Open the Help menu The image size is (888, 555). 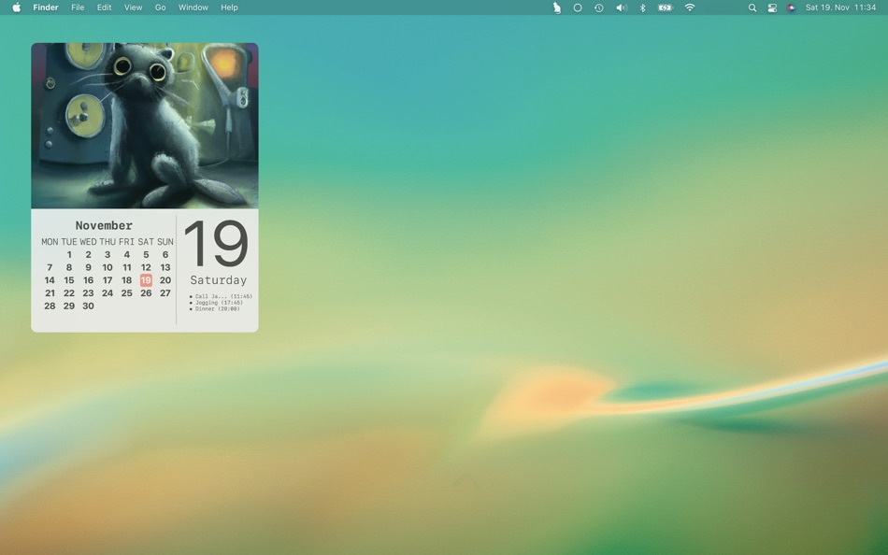click(x=229, y=7)
